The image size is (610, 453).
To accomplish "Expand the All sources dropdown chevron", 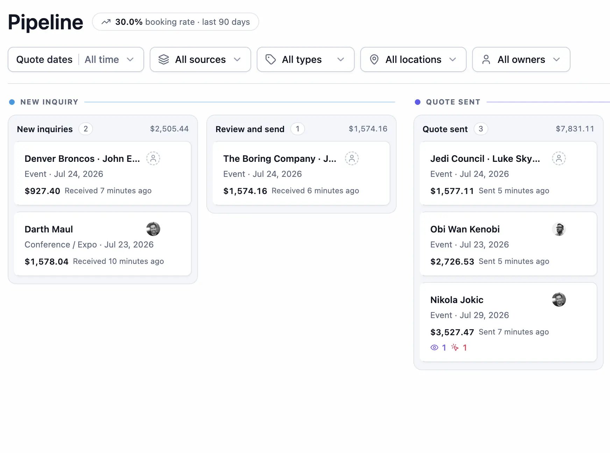I will (x=237, y=59).
